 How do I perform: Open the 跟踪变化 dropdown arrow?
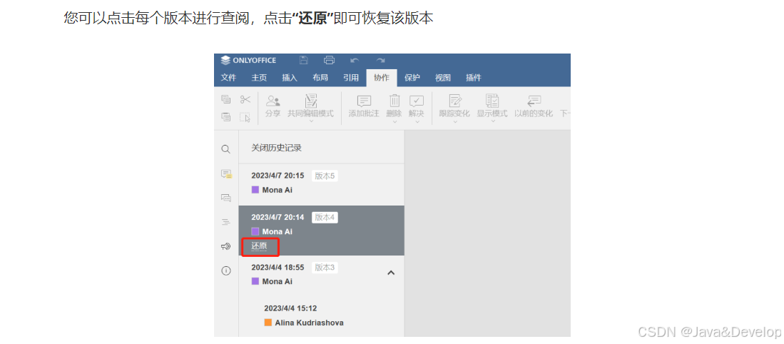454,121
